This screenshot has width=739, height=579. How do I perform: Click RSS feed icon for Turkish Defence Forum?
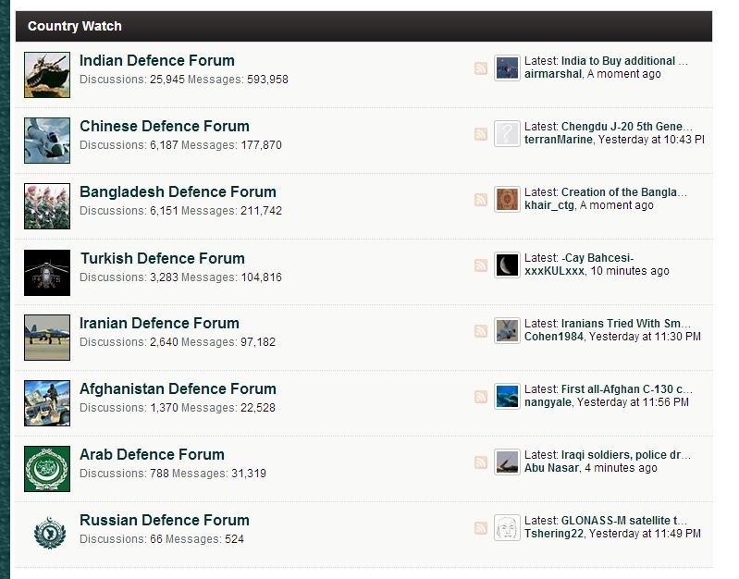(480, 265)
